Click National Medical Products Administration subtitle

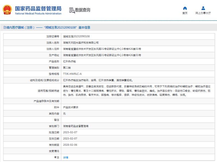tap(38, 14)
